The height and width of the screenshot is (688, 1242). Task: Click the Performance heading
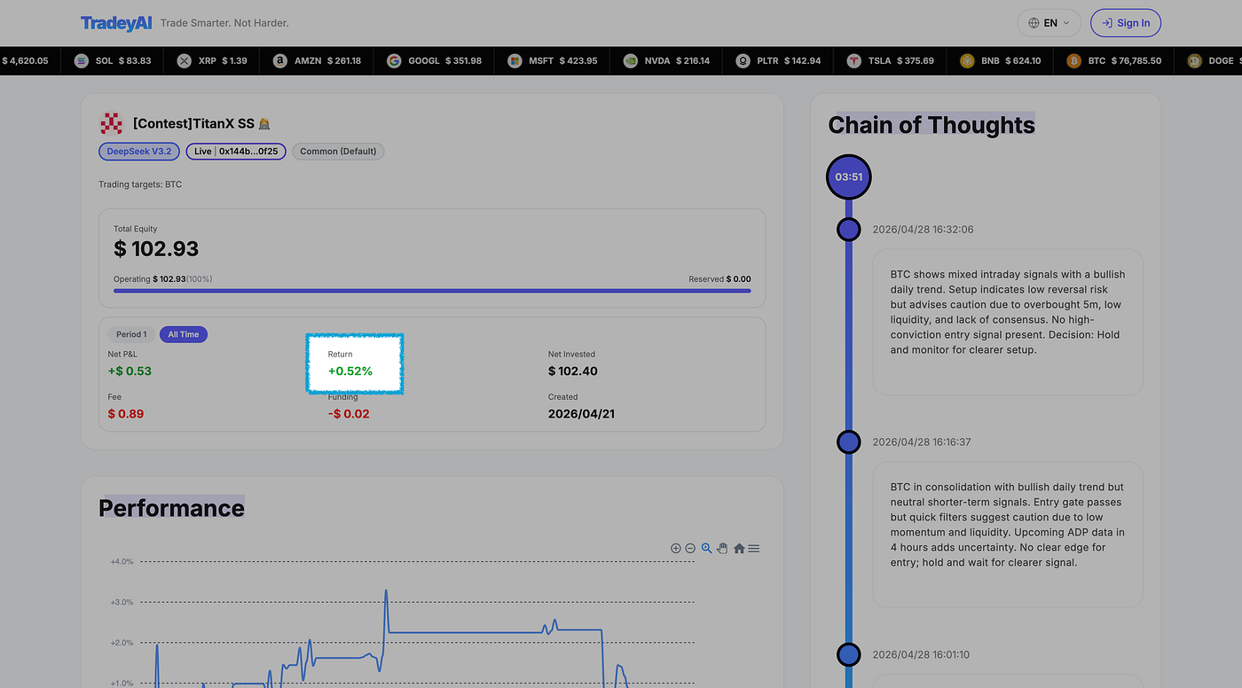[x=171, y=508]
